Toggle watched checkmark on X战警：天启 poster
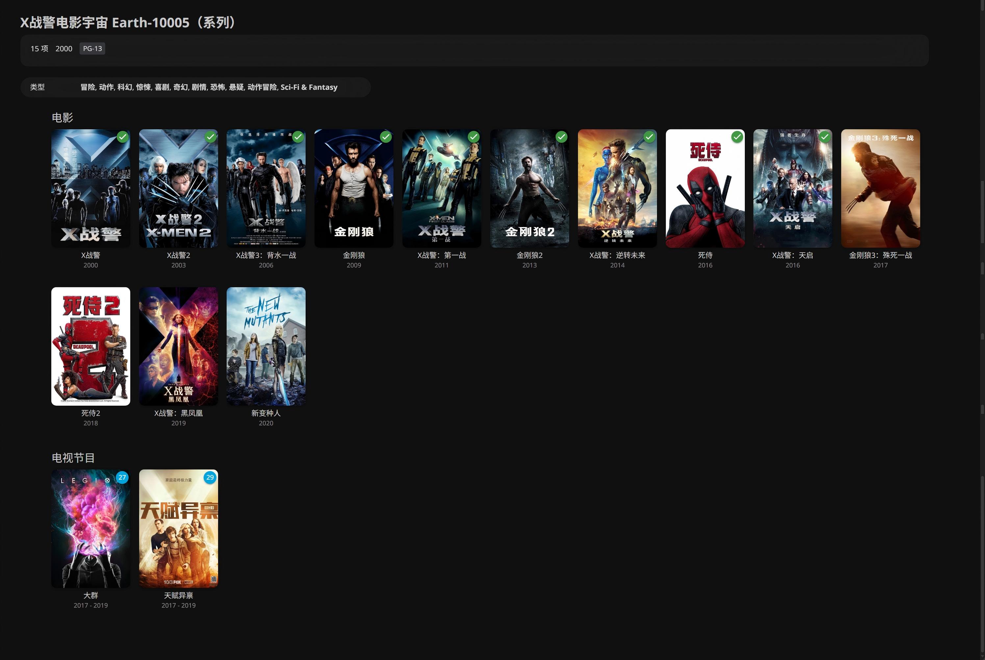985x660 pixels. (825, 137)
